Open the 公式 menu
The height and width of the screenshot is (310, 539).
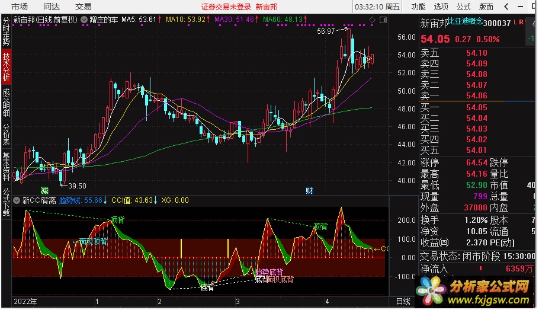pos(463,7)
